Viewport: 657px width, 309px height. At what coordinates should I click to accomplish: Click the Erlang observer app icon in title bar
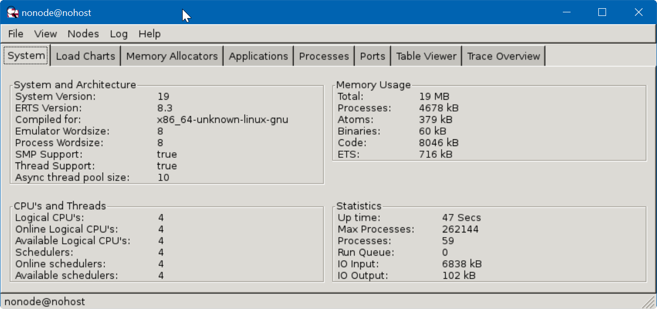click(x=13, y=12)
